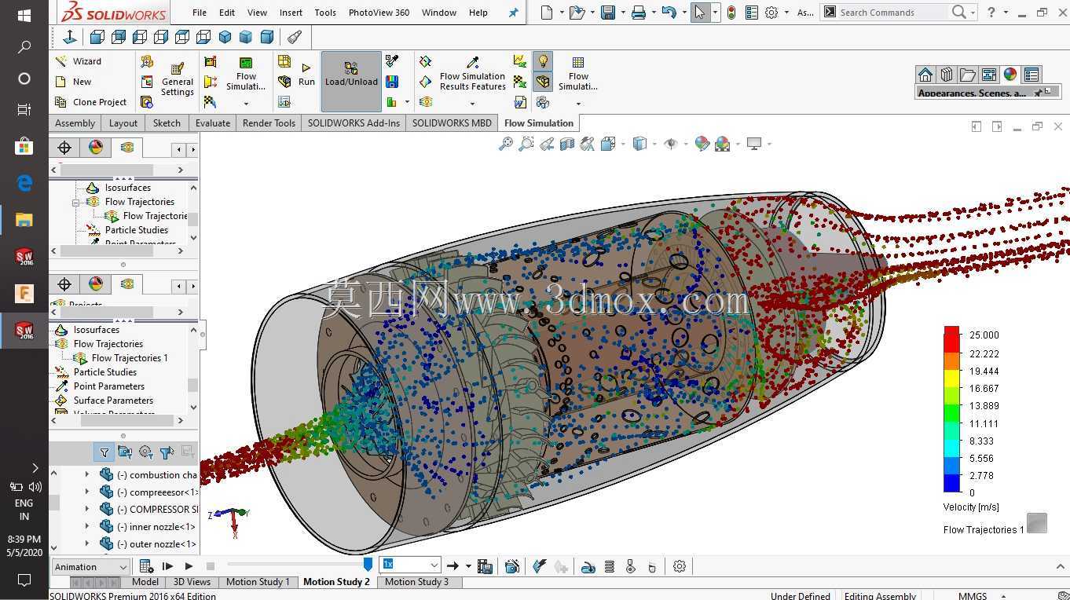Image resolution: width=1070 pixels, height=600 pixels.
Task: Select the first wireframe cube view icon
Action: click(x=97, y=37)
